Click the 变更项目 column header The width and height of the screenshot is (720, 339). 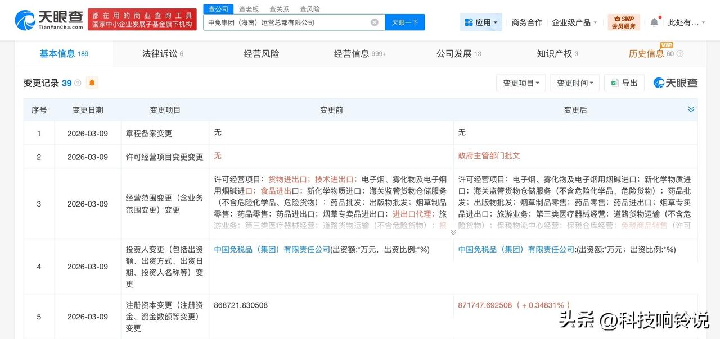(x=165, y=110)
